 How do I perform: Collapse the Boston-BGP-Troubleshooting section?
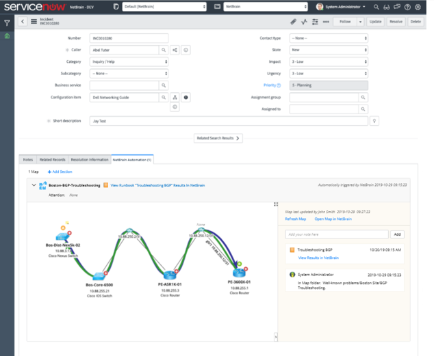[34, 185]
